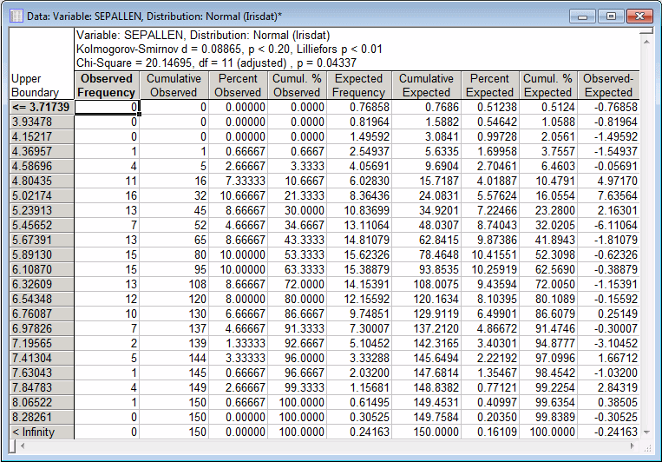Select the row header labeled <= 3.71739
This screenshot has width=662, height=462.
(x=41, y=107)
